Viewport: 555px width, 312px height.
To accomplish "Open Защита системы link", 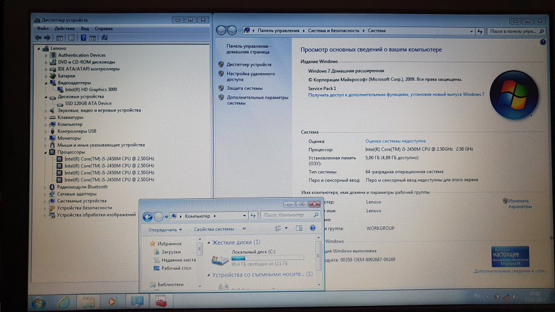I will [245, 88].
